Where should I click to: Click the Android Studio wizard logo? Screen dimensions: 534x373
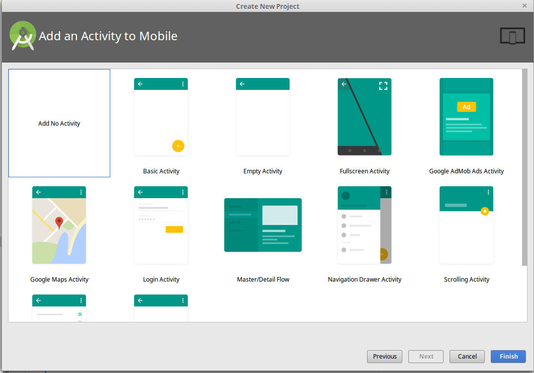tap(23, 35)
